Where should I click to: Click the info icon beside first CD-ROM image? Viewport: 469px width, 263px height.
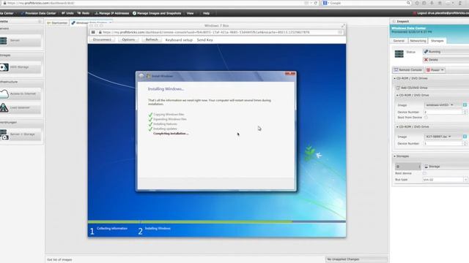(x=465, y=105)
